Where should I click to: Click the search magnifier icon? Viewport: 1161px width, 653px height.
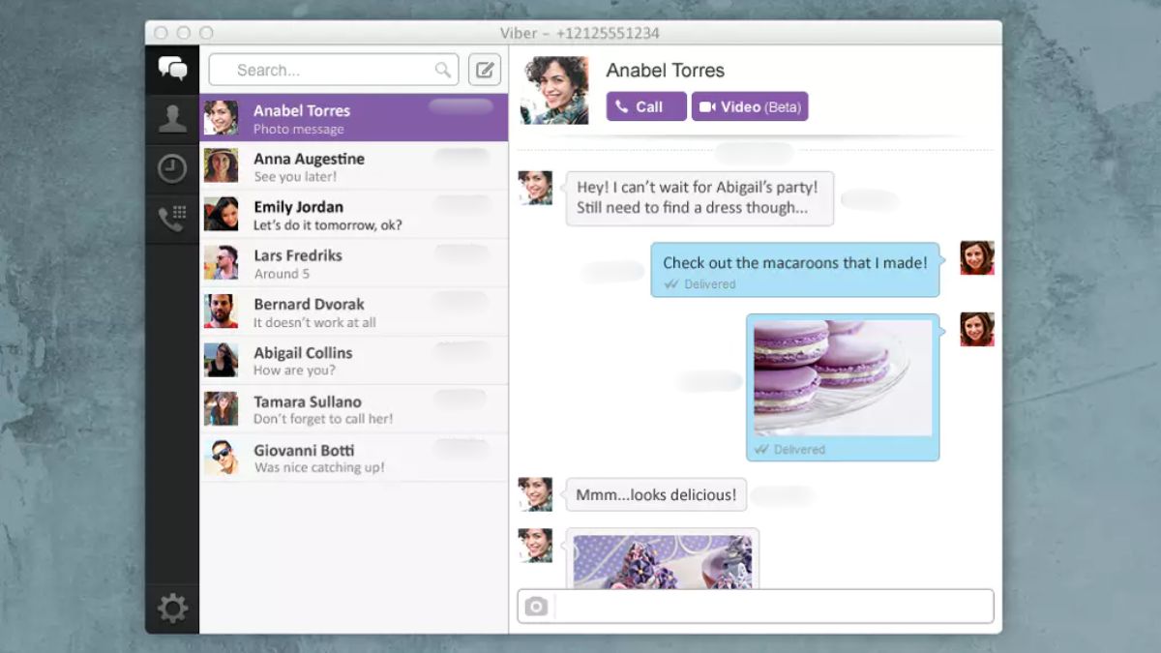[443, 70]
